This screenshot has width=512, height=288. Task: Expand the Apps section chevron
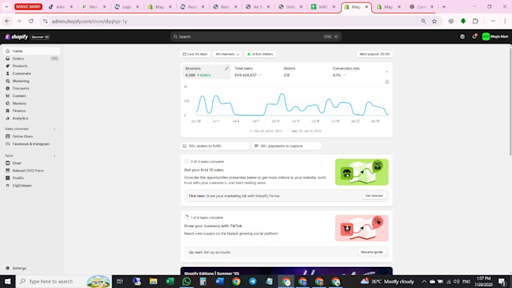click(x=54, y=156)
